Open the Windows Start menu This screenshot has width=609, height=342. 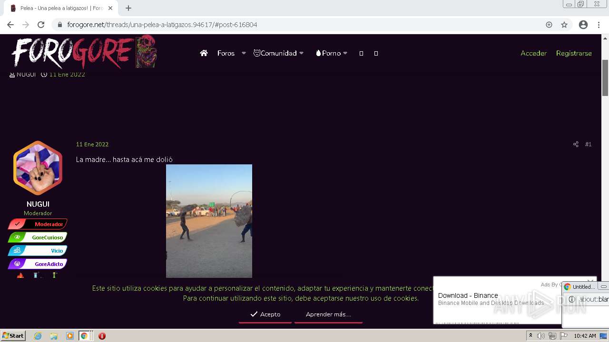tap(13, 336)
